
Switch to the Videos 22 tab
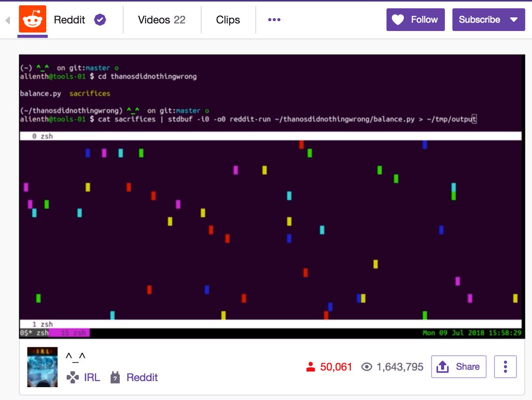[x=161, y=19]
